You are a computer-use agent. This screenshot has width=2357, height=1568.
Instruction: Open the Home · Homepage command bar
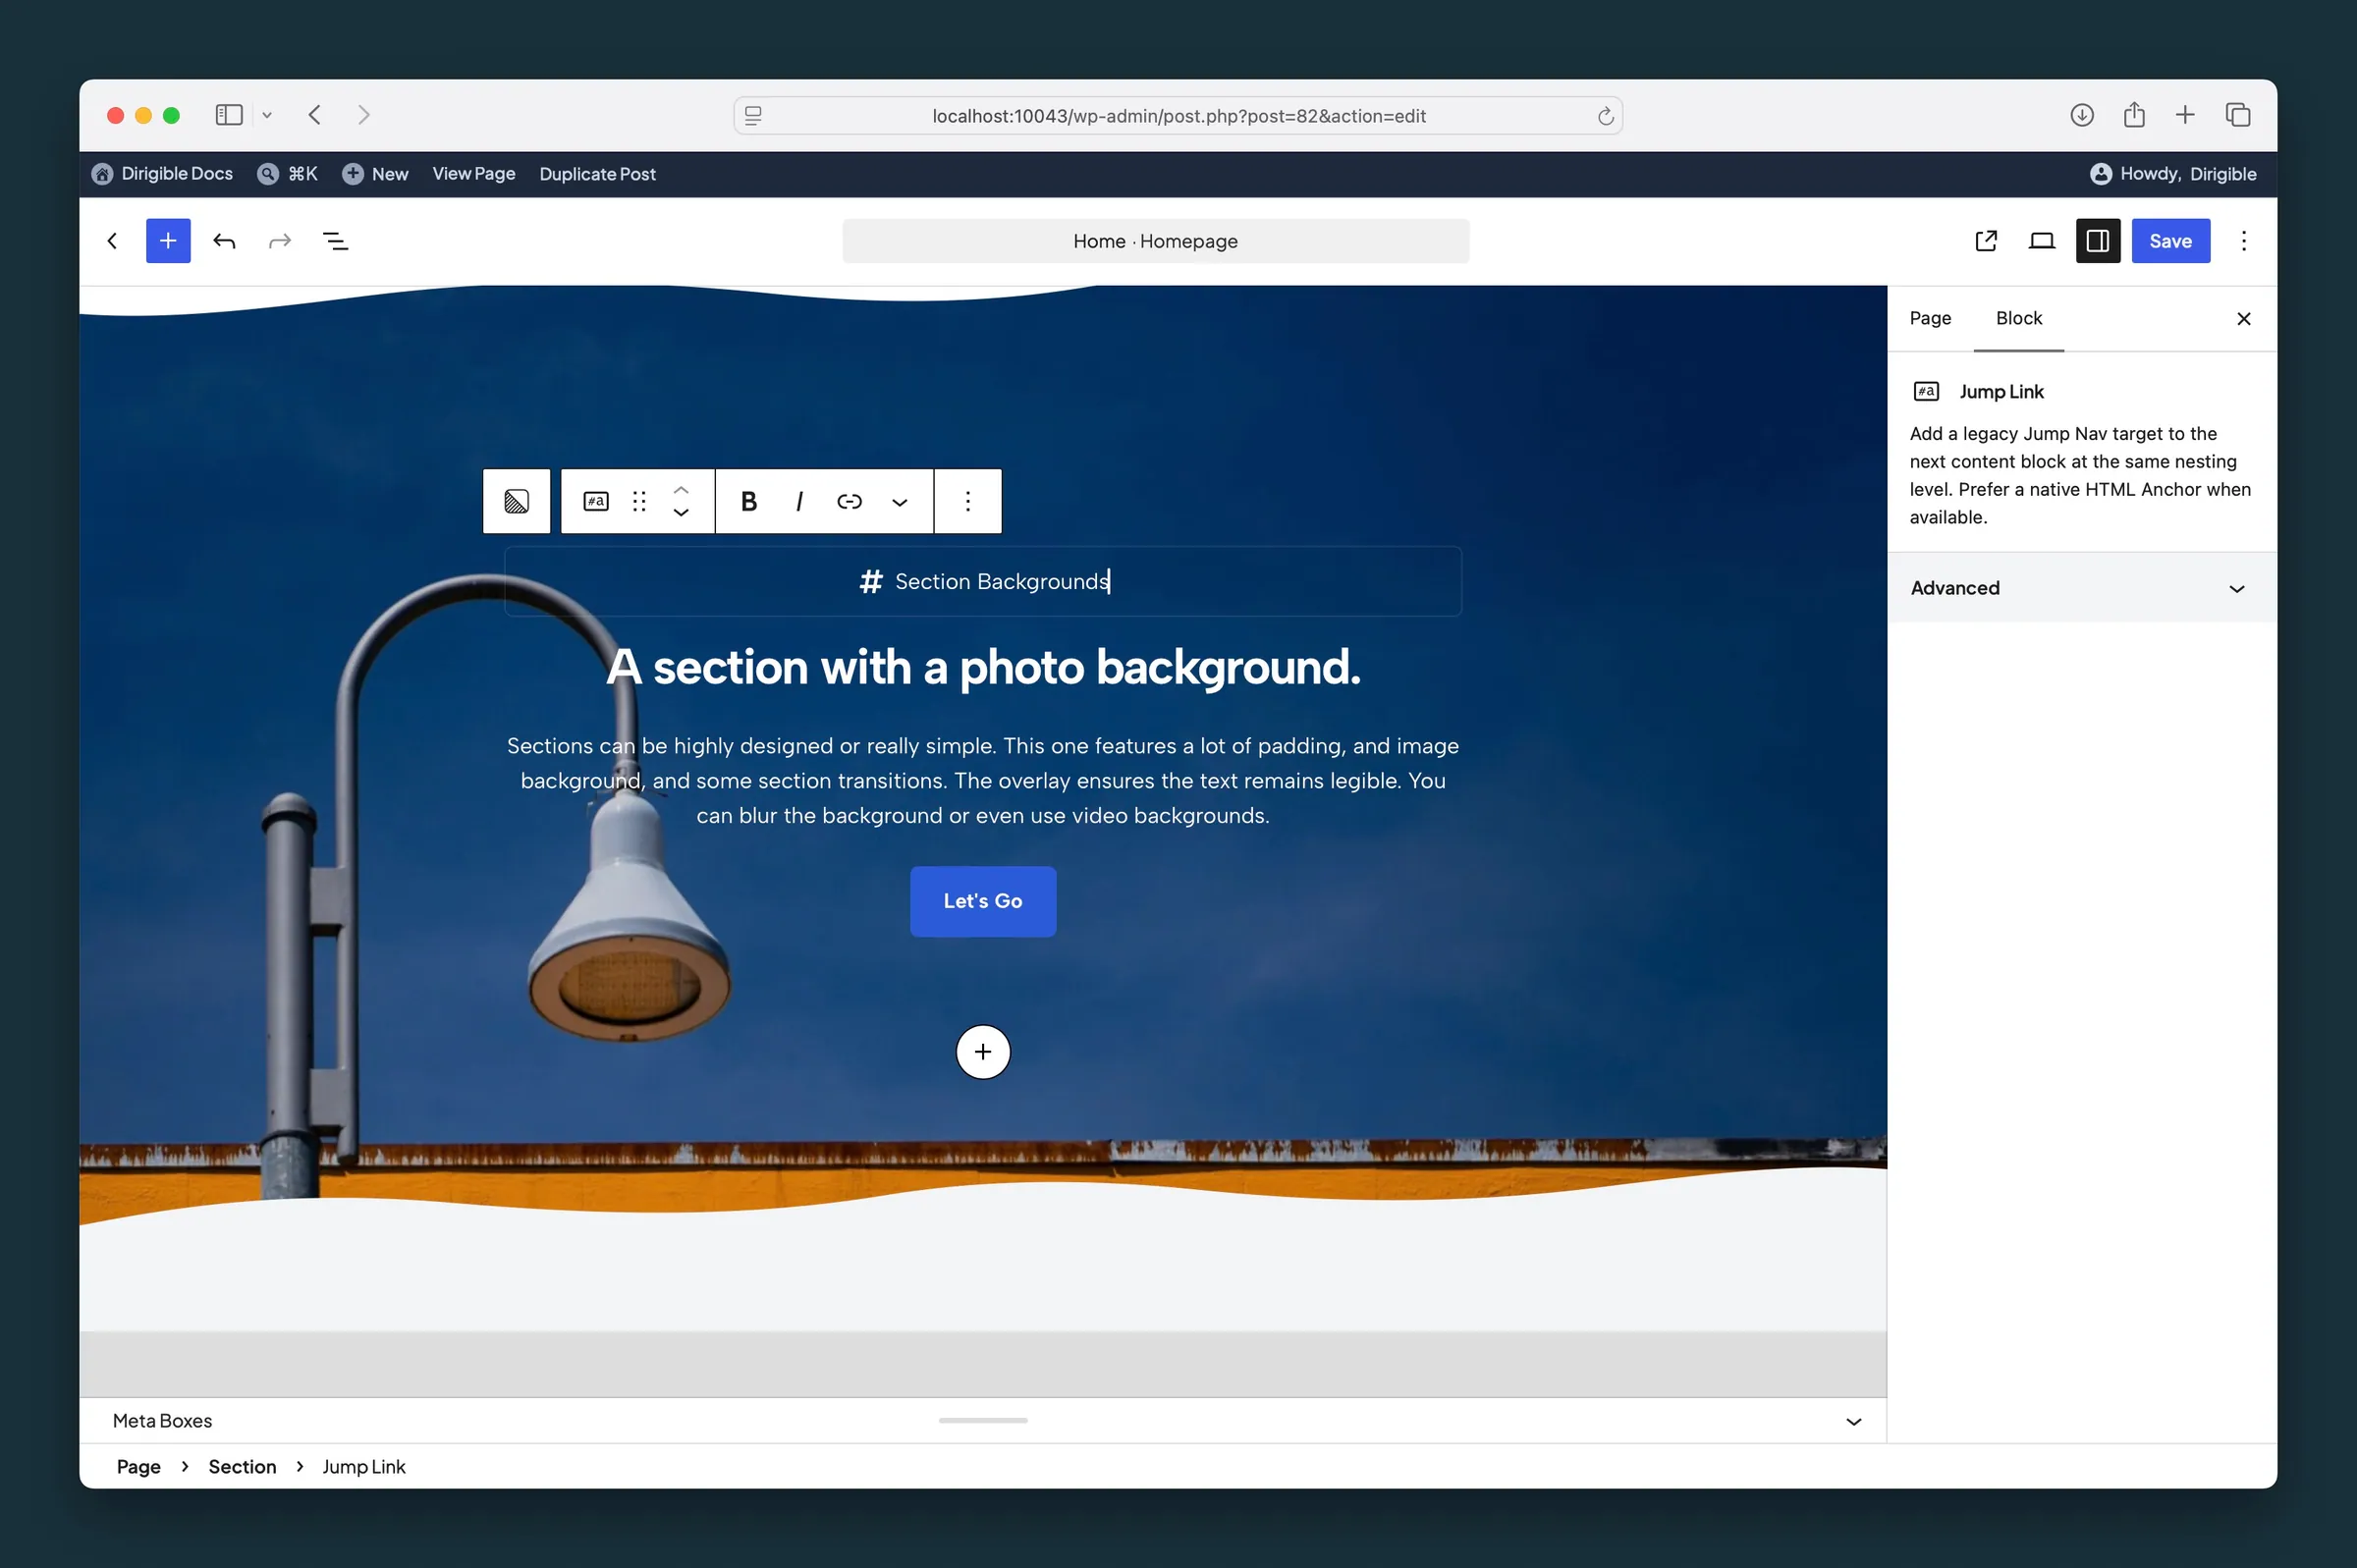click(x=1155, y=241)
